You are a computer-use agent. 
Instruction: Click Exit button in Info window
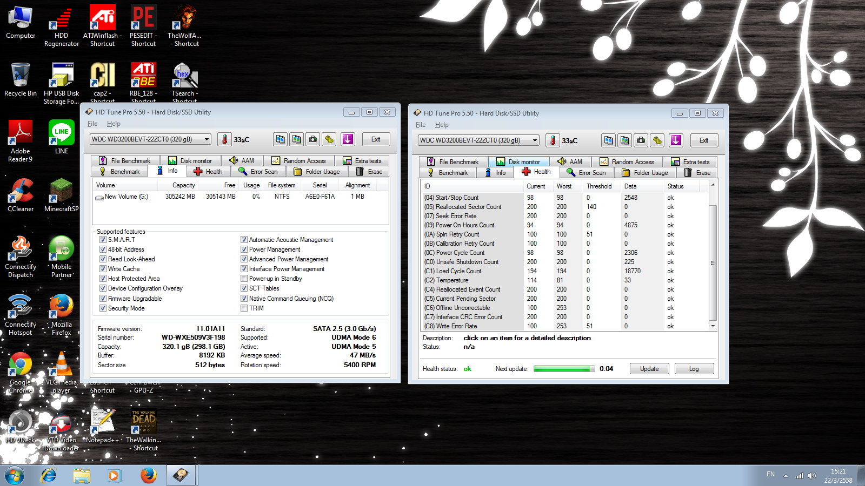[376, 139]
